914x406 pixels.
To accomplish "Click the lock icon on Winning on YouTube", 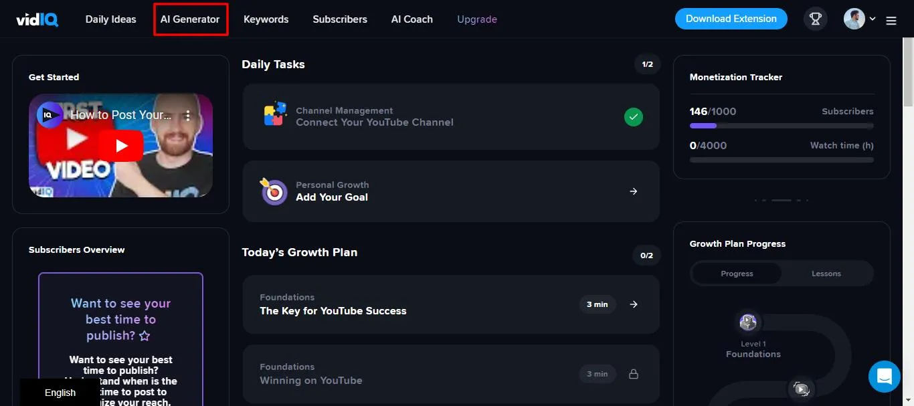I will (x=634, y=374).
